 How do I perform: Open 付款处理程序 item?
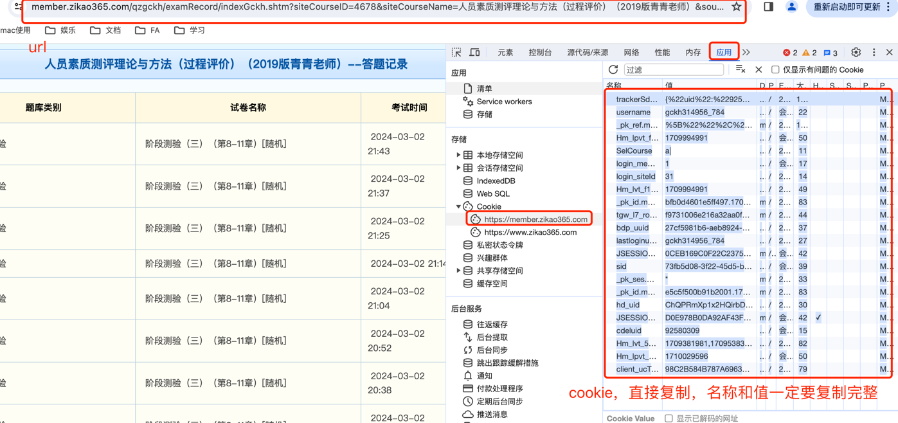[499, 389]
